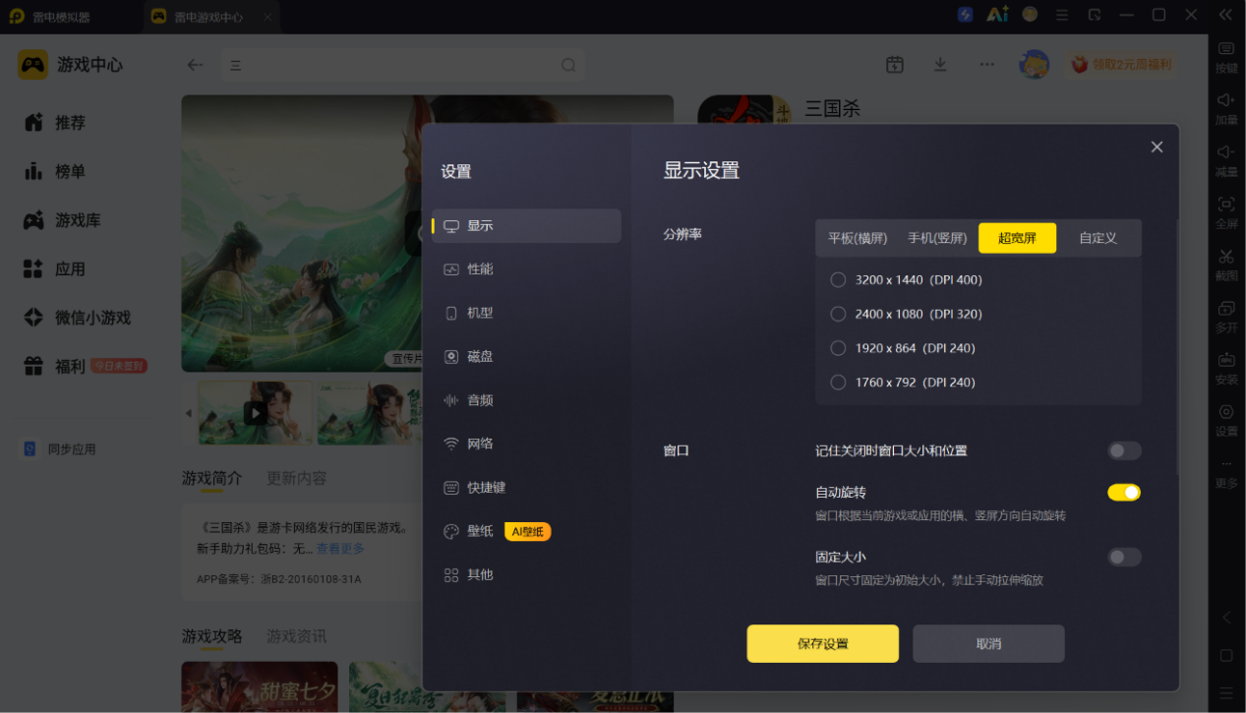The height and width of the screenshot is (713, 1246).
Task: Click 同步应用 in sidebar
Action: (60, 449)
